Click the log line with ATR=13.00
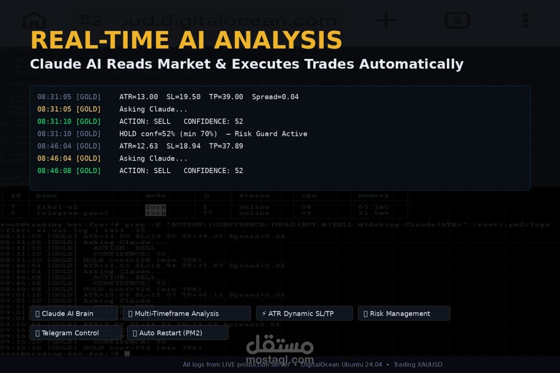Viewport: 560px width, 373px height. click(x=168, y=97)
